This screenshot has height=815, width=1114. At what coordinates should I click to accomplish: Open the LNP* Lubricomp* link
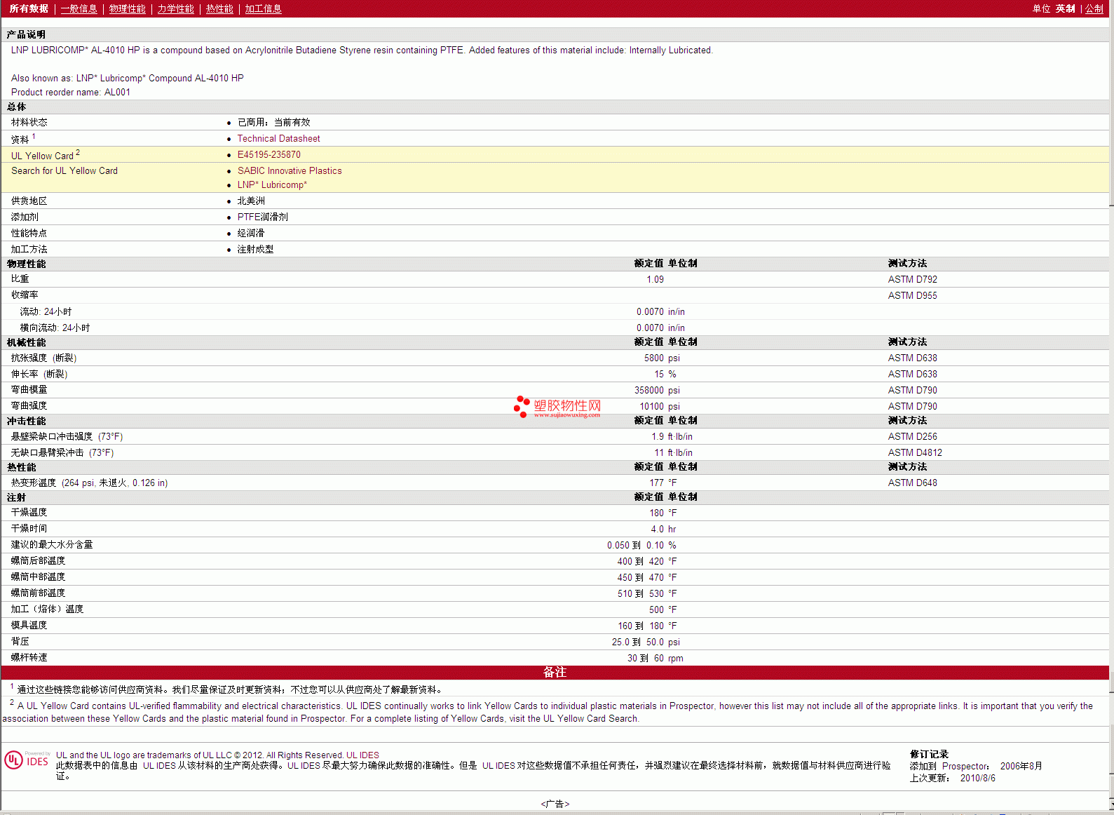coord(272,185)
